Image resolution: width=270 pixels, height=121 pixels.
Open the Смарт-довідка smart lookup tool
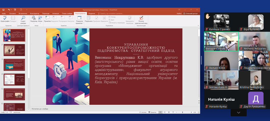(23, 19)
